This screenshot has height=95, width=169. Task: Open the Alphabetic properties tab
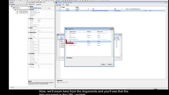(39, 4)
